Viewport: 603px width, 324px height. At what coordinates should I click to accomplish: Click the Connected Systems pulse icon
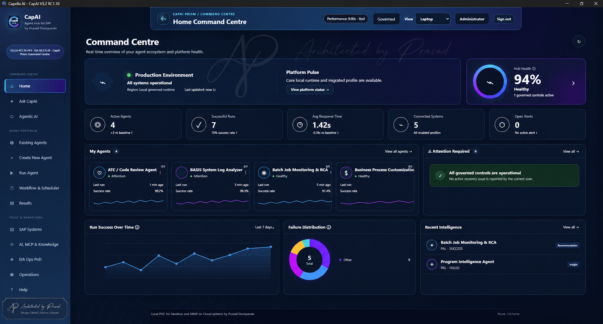[401, 125]
